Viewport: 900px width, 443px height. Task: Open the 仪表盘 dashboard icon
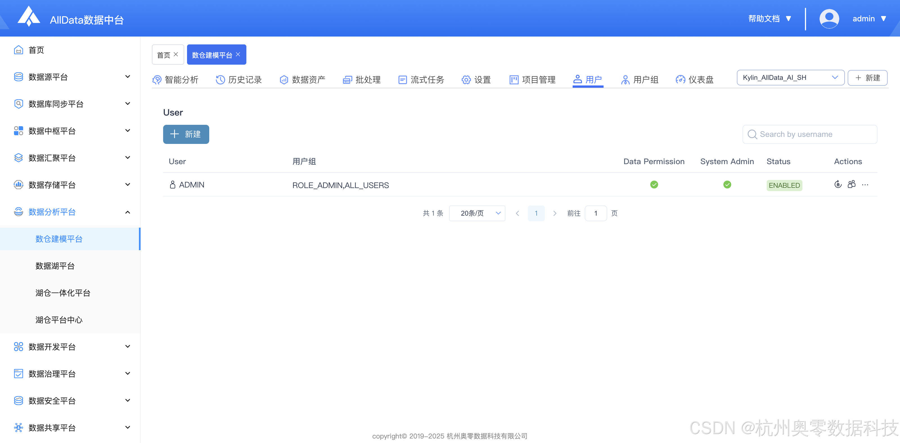[x=680, y=80]
